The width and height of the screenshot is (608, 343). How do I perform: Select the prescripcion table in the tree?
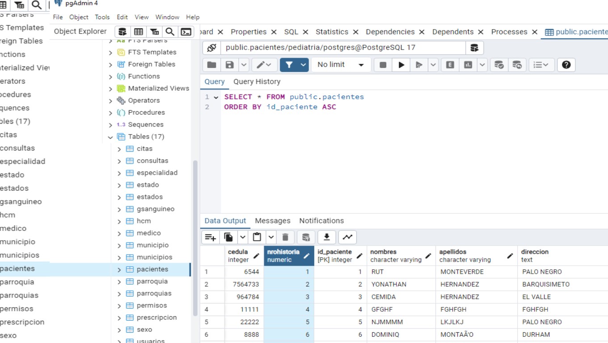tap(156, 318)
